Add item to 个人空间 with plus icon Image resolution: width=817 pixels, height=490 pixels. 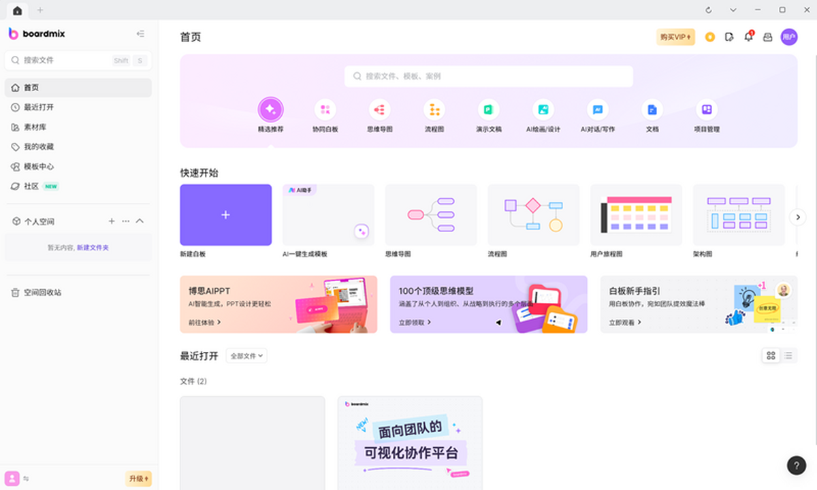point(112,221)
